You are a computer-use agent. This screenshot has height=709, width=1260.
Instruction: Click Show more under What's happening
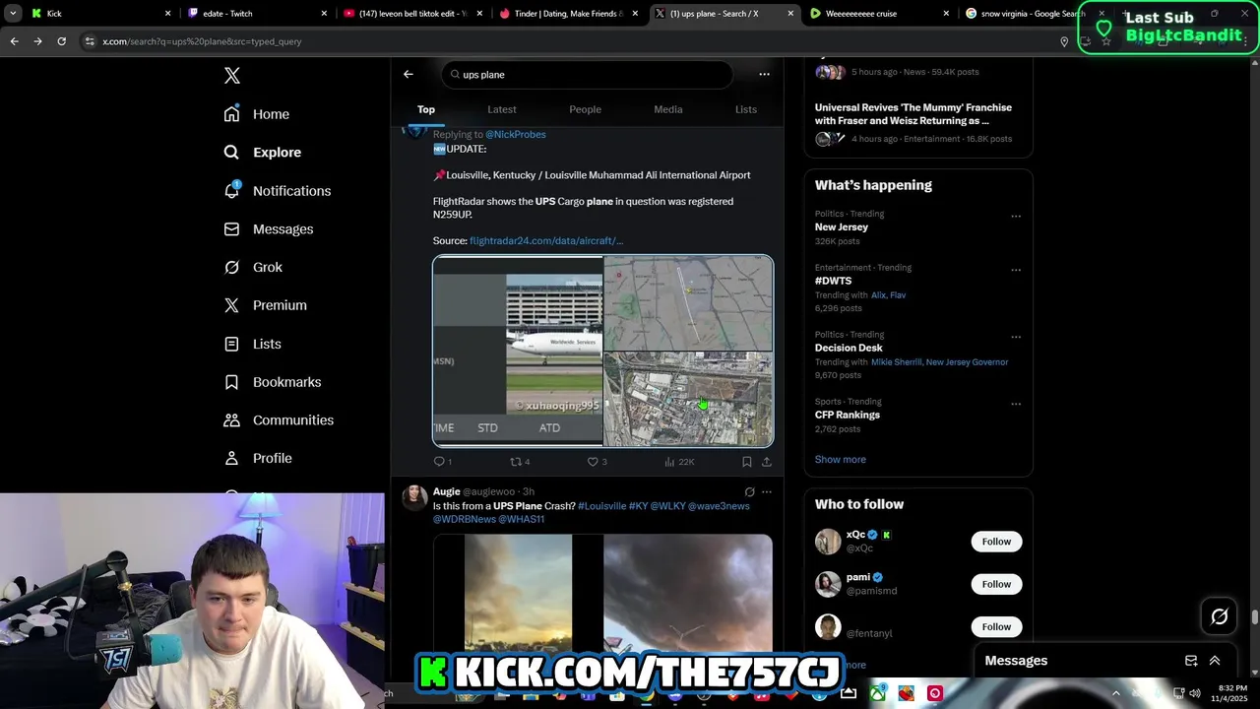point(841,460)
